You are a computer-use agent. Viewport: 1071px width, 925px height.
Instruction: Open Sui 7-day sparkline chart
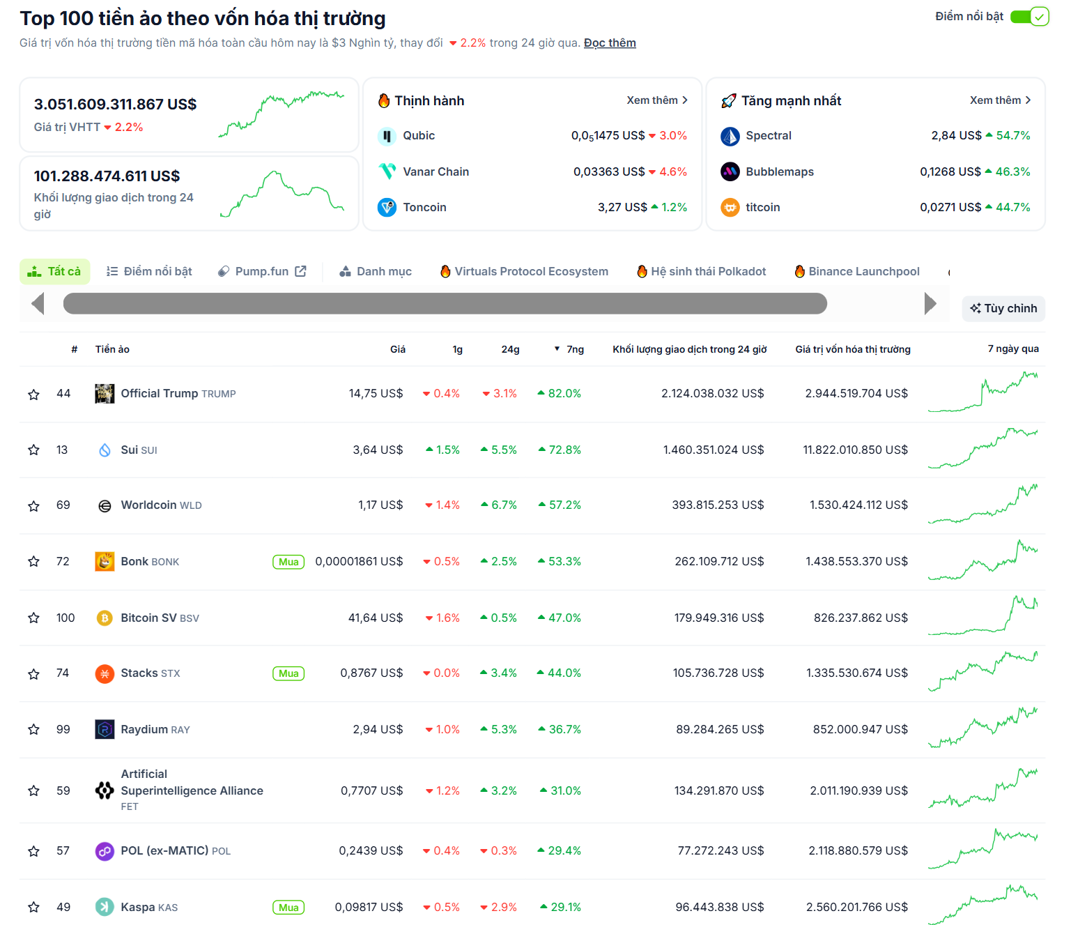click(x=983, y=448)
